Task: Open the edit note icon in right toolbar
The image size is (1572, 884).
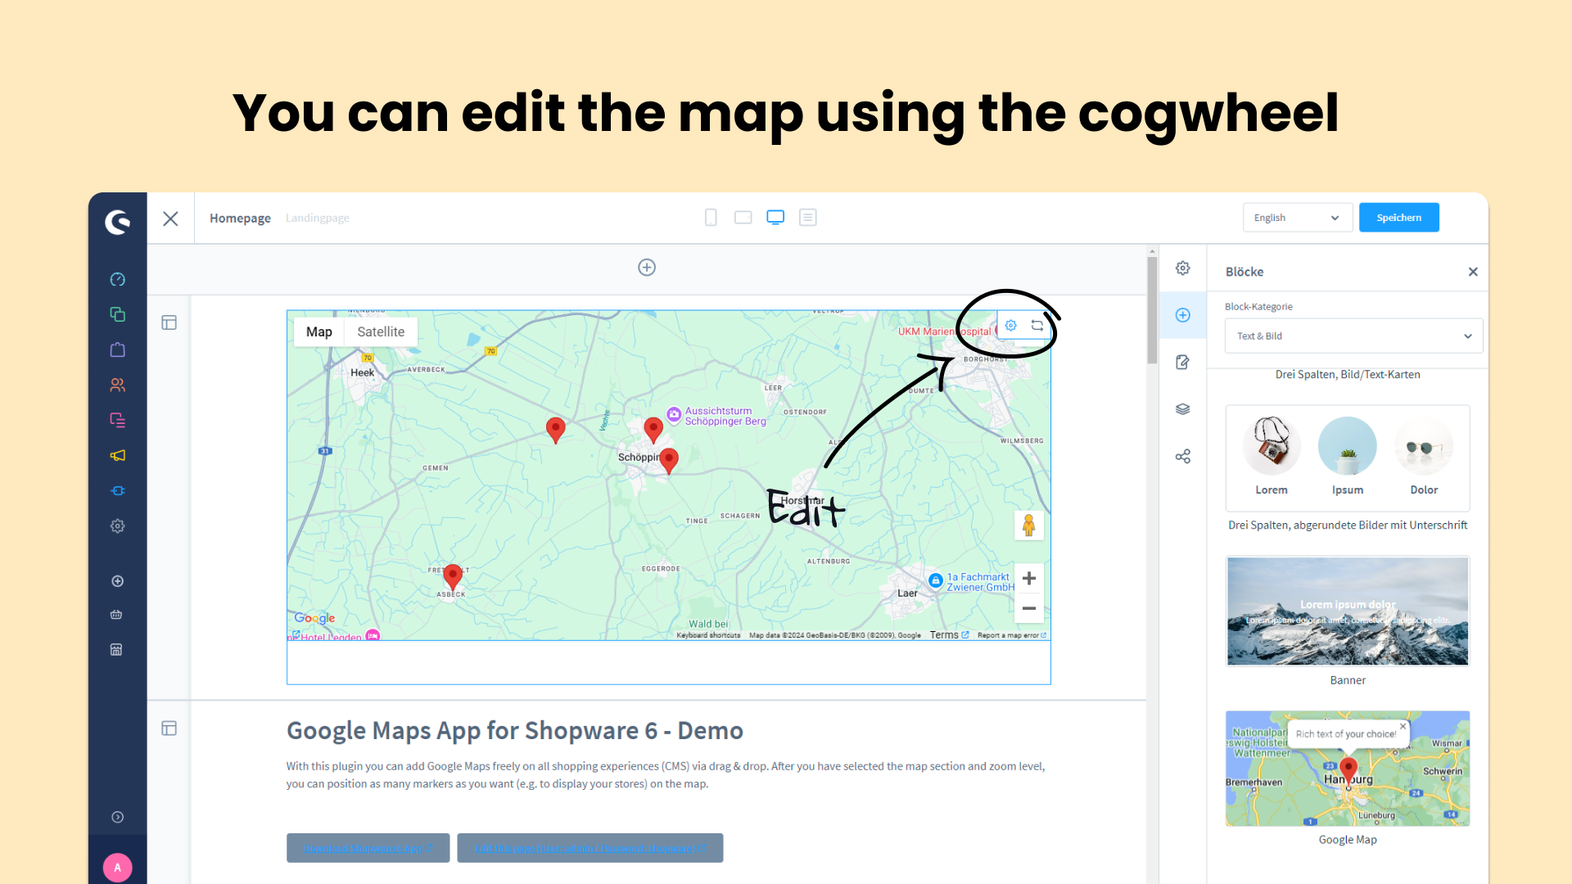Action: 1183,362
